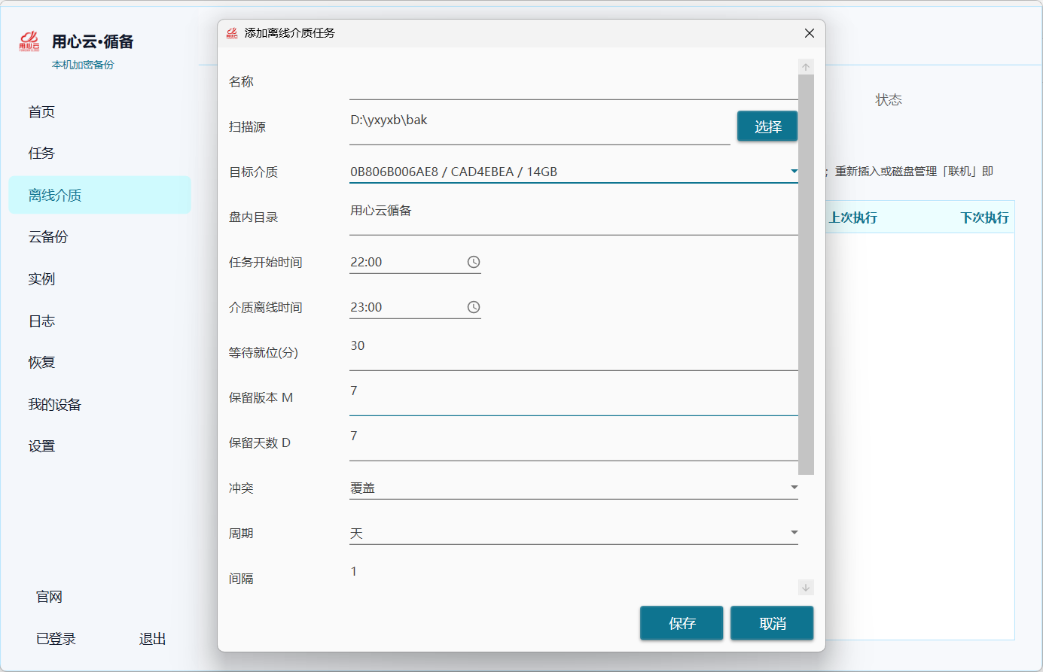Click the scroll down arrow in the dialog
This screenshot has width=1043, height=672.
pos(806,588)
